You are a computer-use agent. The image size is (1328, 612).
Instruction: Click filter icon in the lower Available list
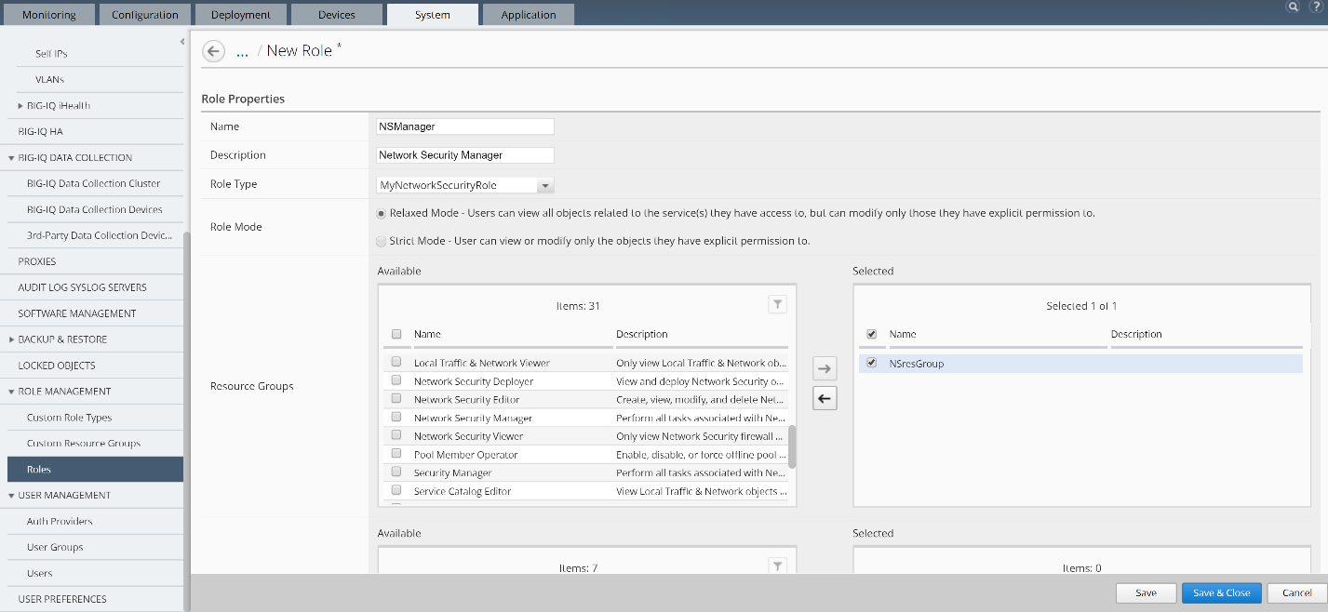coord(778,565)
